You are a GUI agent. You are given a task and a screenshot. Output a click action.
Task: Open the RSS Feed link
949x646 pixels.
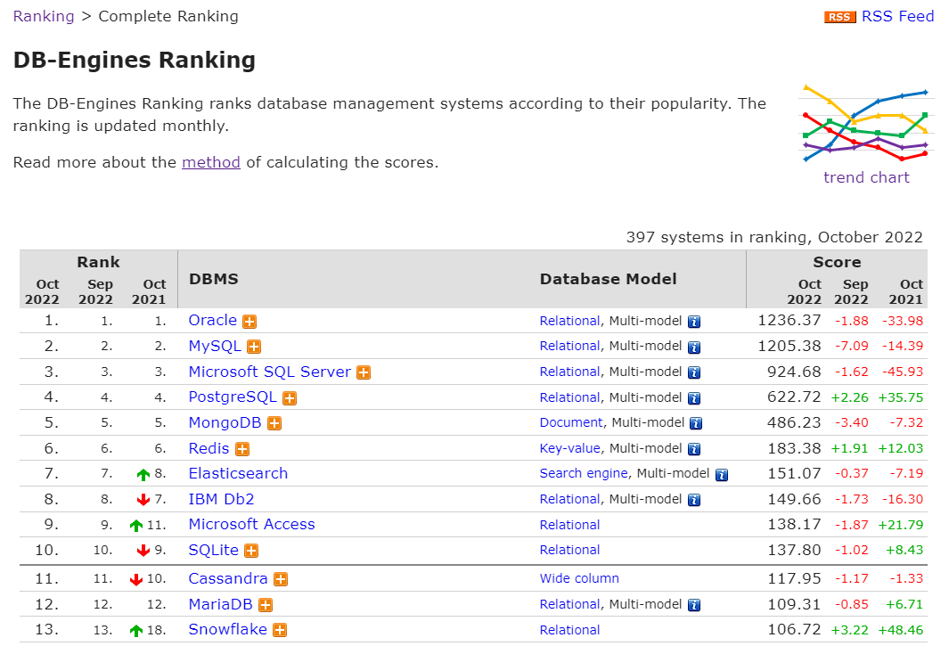click(897, 16)
